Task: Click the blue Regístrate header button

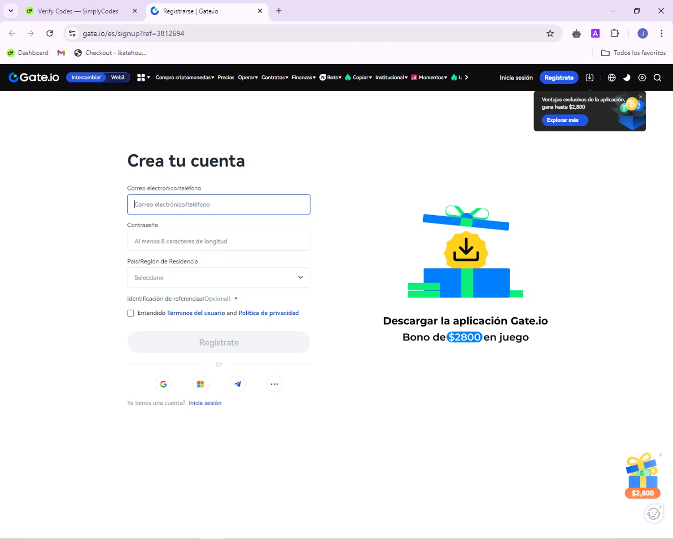Action: click(x=559, y=77)
